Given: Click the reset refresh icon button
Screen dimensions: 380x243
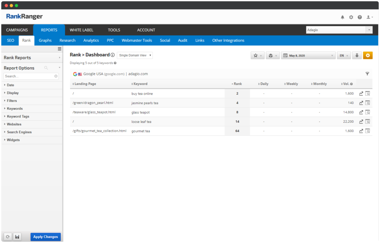Looking at the screenshot, I should [8, 237].
